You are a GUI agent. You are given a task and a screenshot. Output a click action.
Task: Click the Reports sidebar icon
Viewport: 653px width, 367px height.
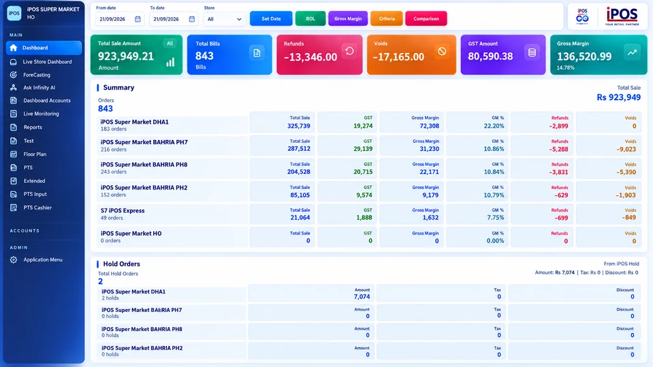14,127
